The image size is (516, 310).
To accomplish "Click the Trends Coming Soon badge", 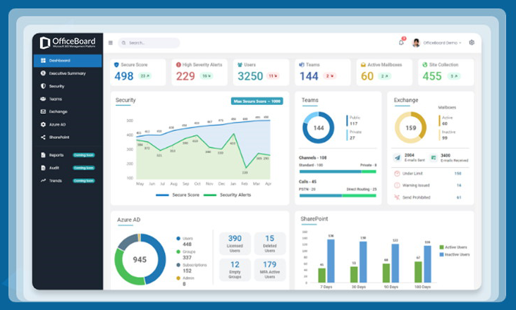I will (84, 181).
